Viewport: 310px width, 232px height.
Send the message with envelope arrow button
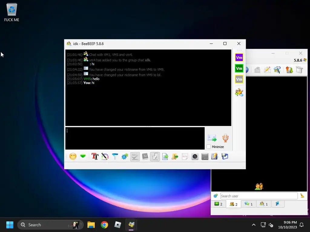[212, 138]
